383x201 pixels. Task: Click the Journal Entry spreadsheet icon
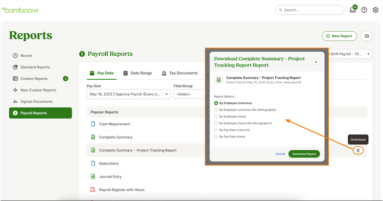[x=93, y=176]
